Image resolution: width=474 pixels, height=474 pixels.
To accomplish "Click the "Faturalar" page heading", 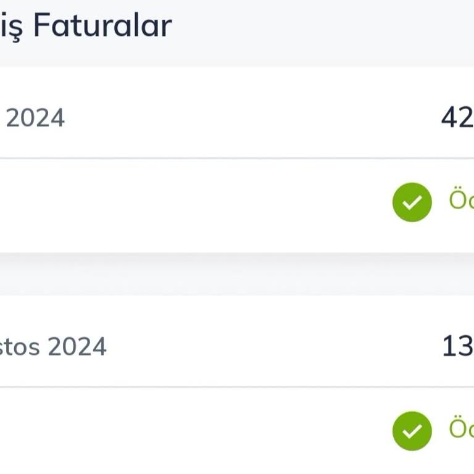I will 102,26.
